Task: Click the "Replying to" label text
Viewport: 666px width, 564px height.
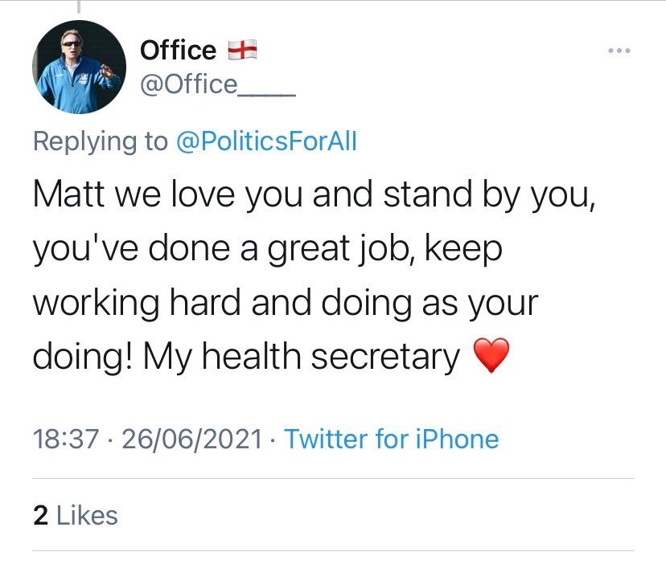Action: 101,141
